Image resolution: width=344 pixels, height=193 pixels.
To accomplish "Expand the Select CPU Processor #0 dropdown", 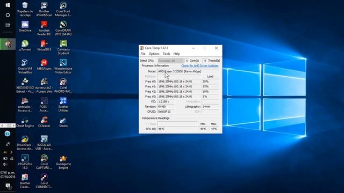I will pyautogui.click(x=170, y=61).
